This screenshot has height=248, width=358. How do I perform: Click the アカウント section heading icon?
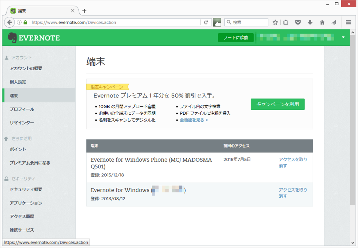click(7, 58)
